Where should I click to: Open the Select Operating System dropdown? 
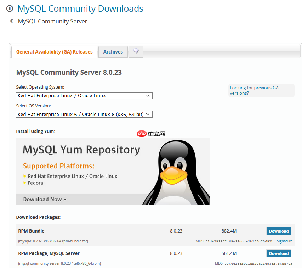coord(84,96)
